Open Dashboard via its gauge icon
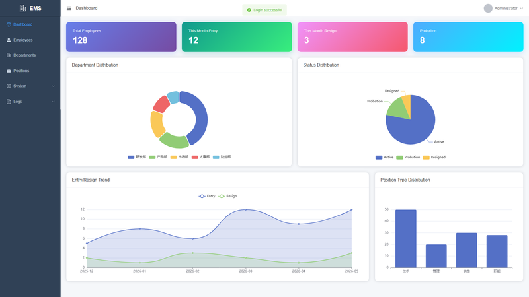The image size is (529, 297). tap(9, 24)
